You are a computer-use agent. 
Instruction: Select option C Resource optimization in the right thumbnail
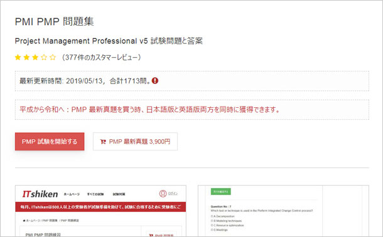(227, 225)
